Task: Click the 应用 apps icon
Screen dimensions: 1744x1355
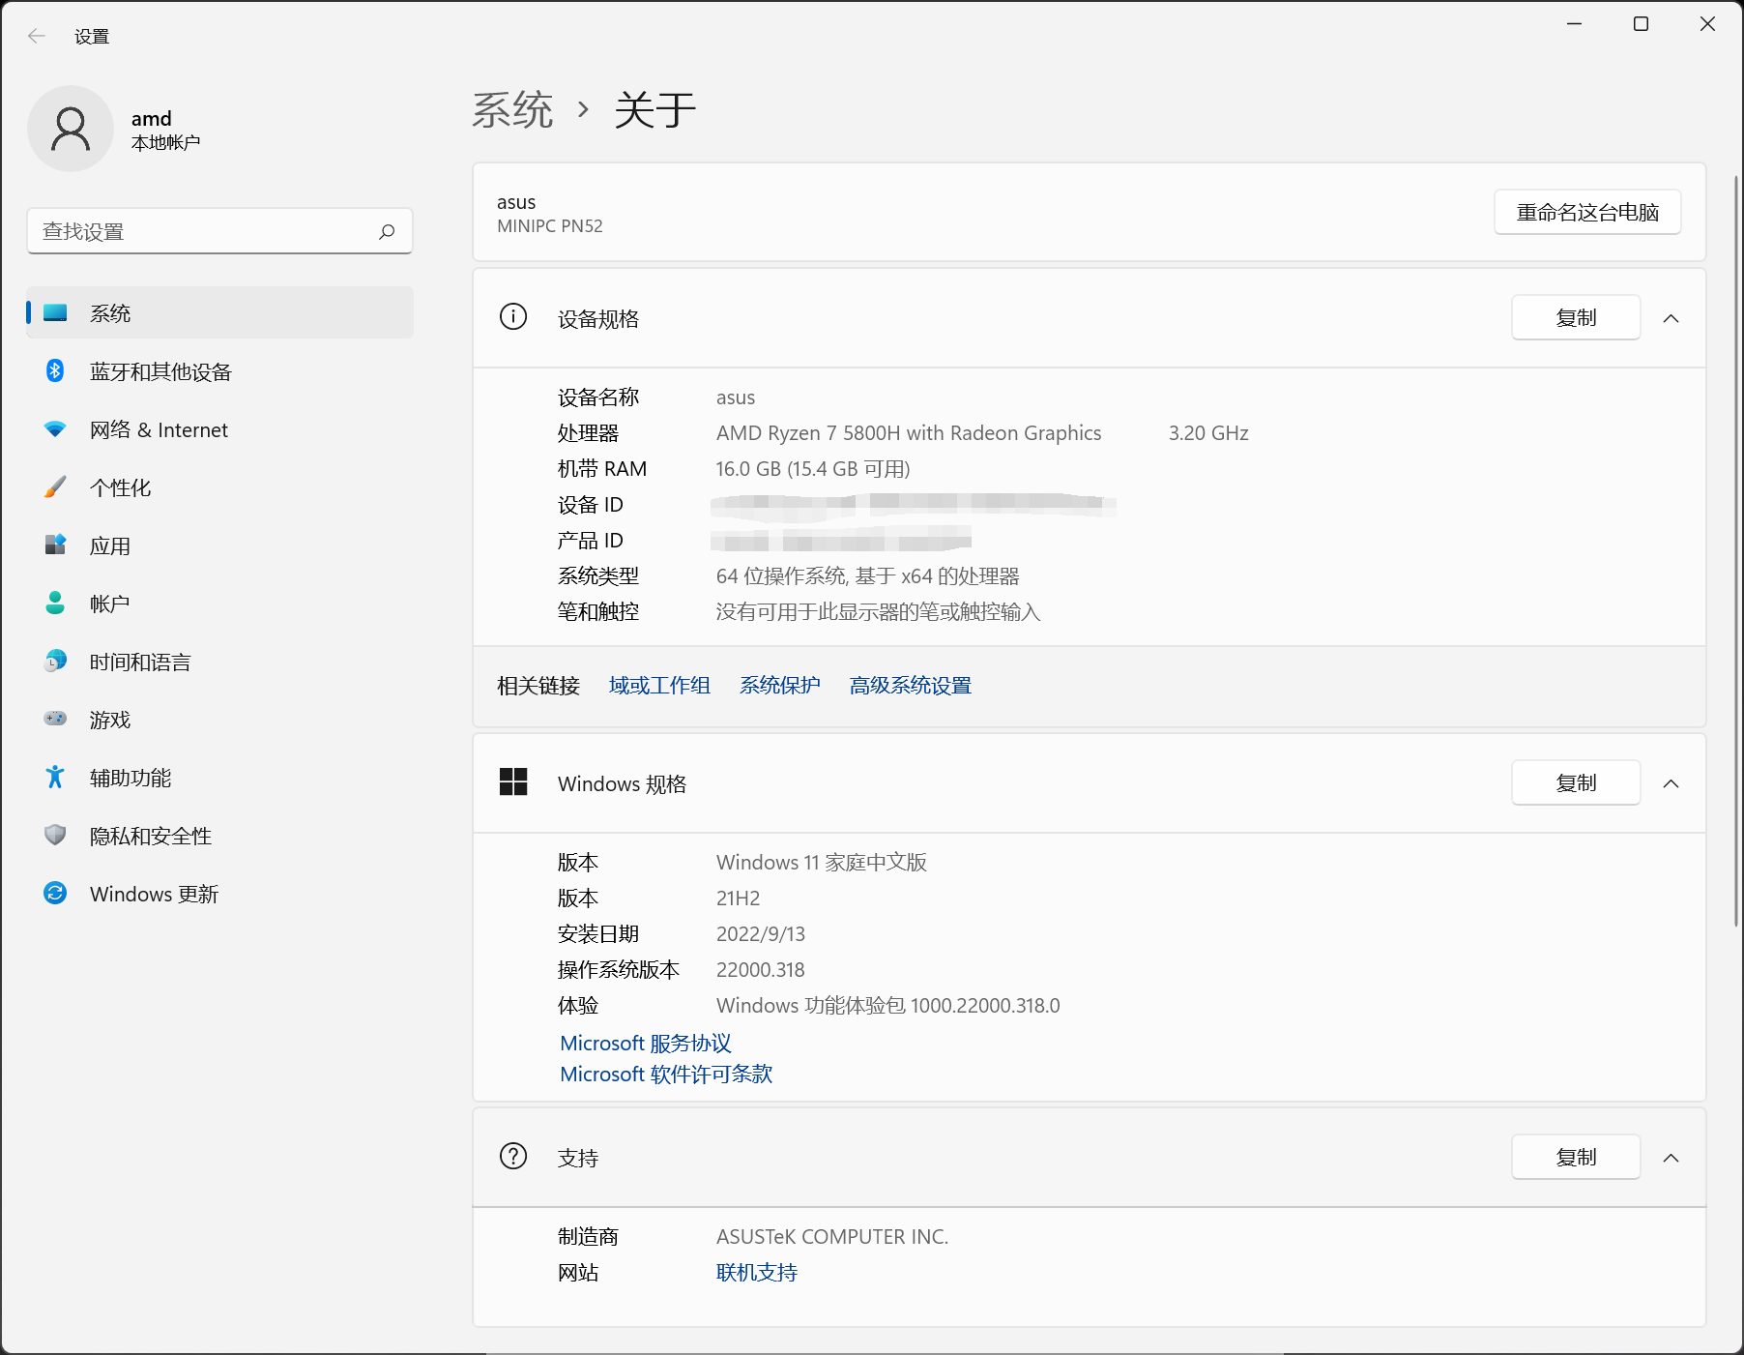Action: point(55,545)
